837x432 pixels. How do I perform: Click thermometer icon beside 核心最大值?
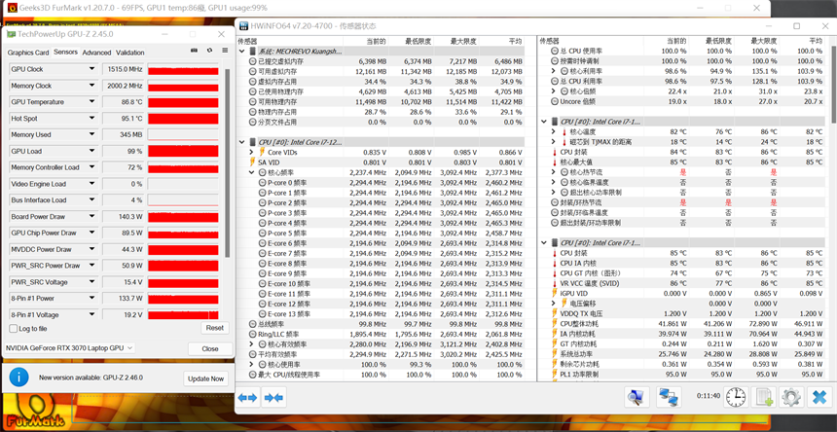pos(555,162)
